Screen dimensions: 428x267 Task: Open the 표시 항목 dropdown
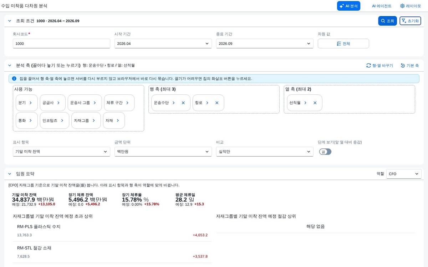[61, 152]
